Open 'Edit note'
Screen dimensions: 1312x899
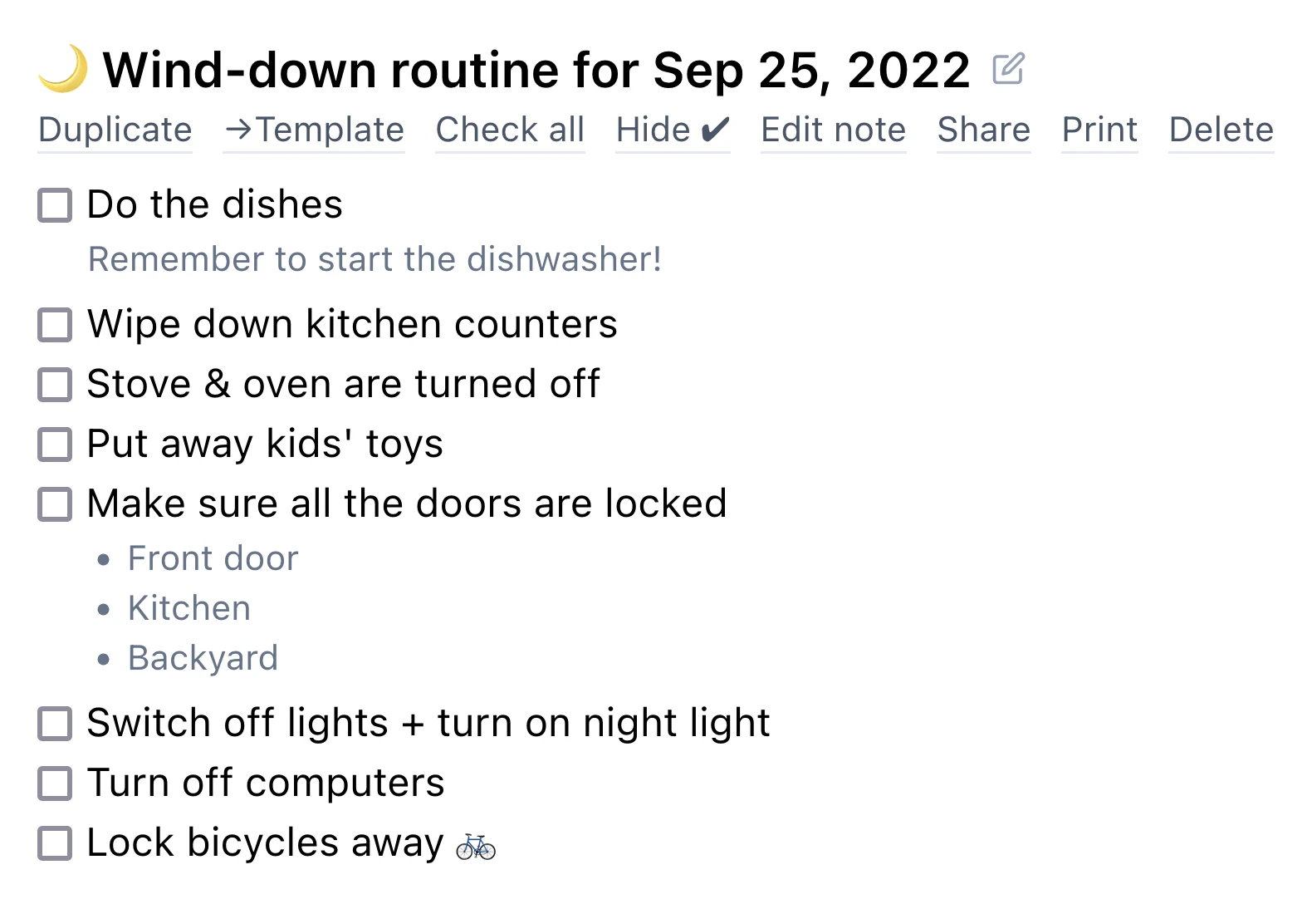[832, 130]
